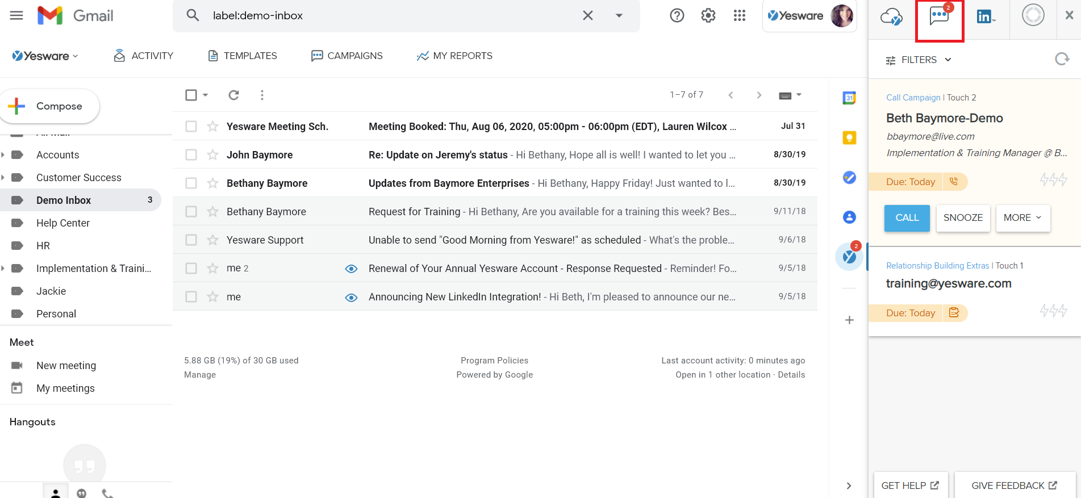Open the circular ring icon in sidebar header
This screenshot has width=1081, height=498.
[1033, 15]
